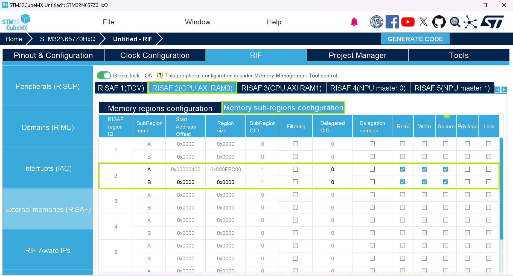Click the SubRegion CID column header
513x276 pixels.
tap(263, 127)
